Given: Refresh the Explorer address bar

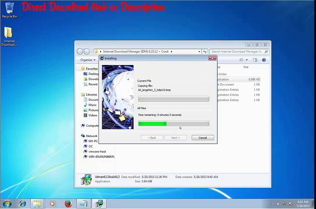Looking at the screenshot, I should click(205, 52).
